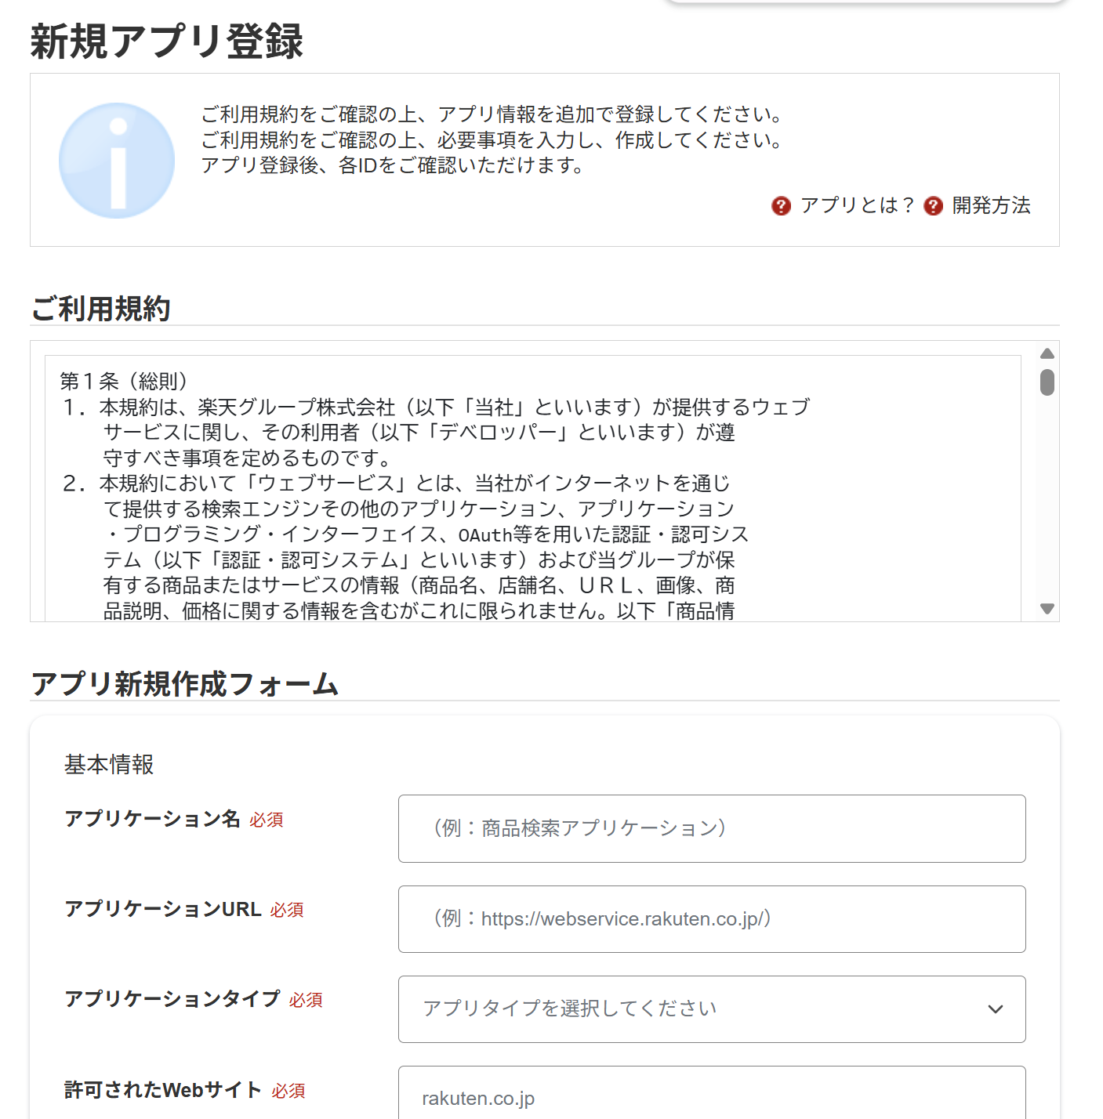The height and width of the screenshot is (1119, 1103).
Task: Click the 許可されたWebサイト field with rakuten.co.jp
Action: tap(712, 1093)
